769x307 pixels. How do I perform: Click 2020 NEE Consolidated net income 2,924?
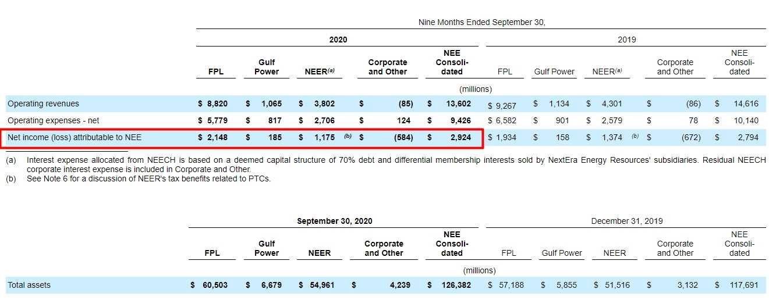point(459,138)
